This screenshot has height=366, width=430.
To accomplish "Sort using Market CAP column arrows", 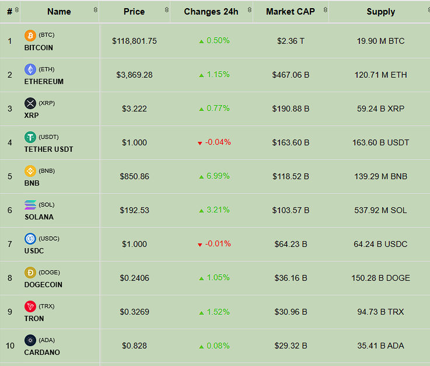I will pos(325,10).
